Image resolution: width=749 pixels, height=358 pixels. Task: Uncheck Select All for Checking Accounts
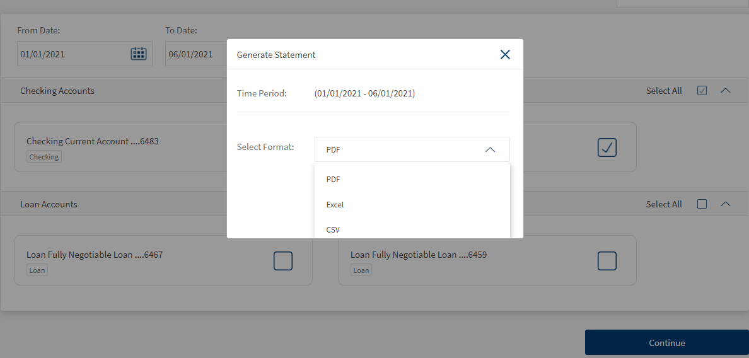point(702,91)
